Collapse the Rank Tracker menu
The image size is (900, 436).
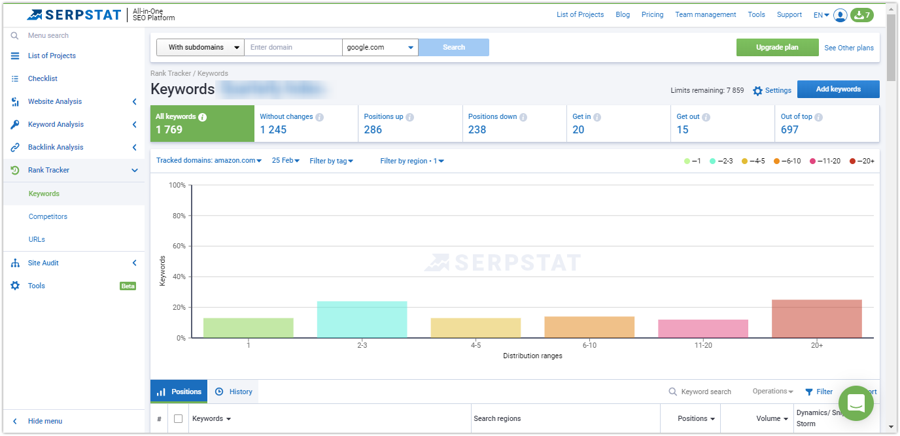pos(135,170)
